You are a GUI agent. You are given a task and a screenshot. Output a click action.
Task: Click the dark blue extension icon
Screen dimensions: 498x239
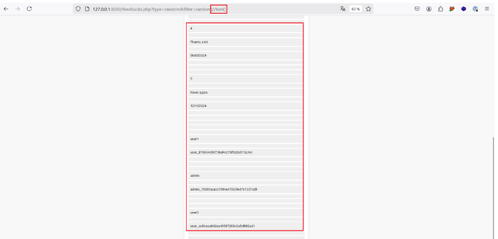pos(463,9)
